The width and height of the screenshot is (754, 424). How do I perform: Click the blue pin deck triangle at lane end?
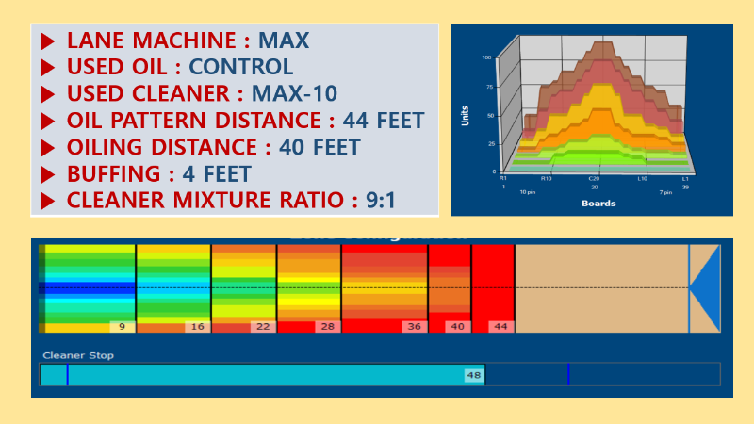(706, 287)
